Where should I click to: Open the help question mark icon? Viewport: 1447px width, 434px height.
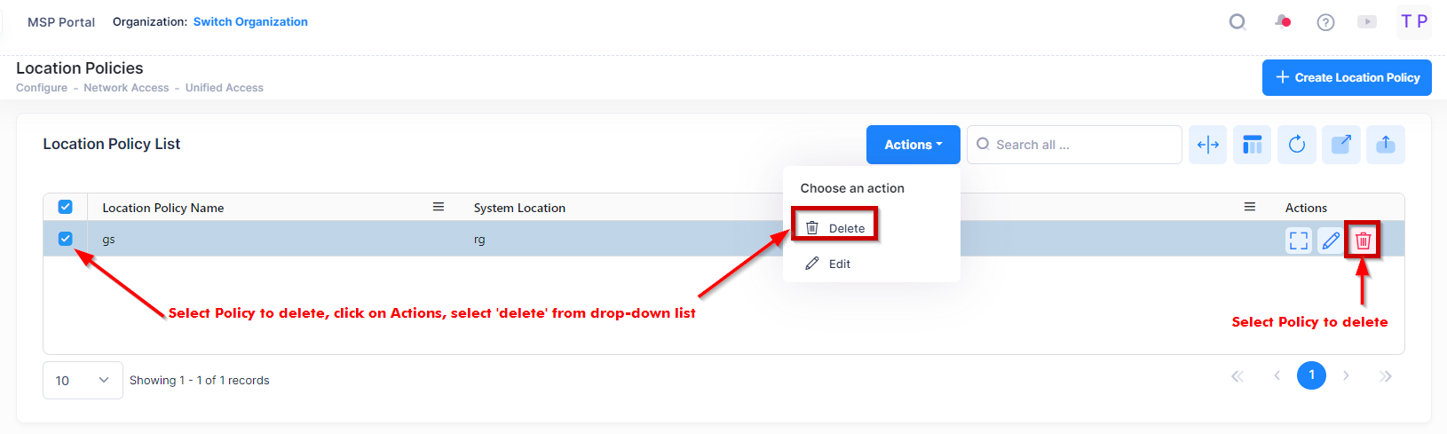tap(1325, 22)
